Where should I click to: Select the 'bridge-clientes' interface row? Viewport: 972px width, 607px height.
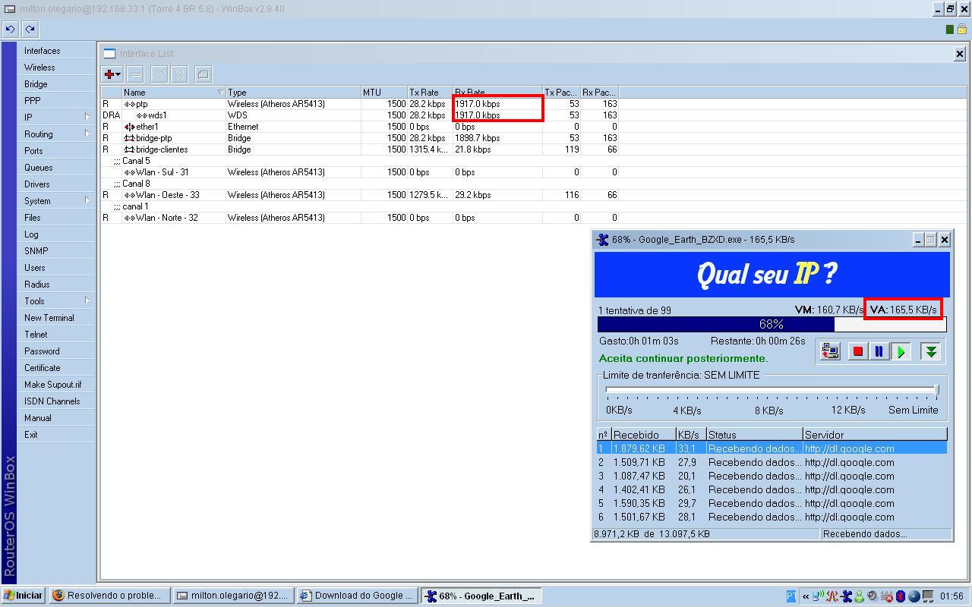[361, 149]
